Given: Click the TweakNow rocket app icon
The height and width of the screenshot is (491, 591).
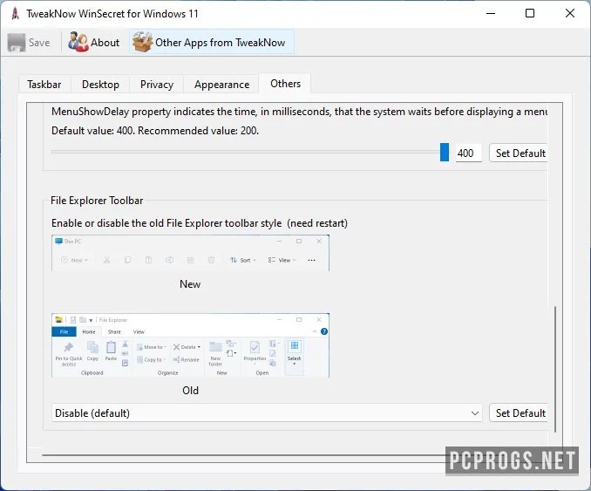Looking at the screenshot, I should point(15,14).
